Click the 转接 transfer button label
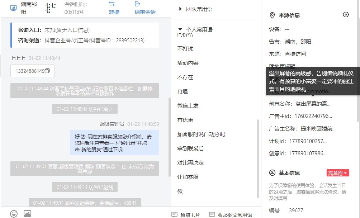 (114, 12)
